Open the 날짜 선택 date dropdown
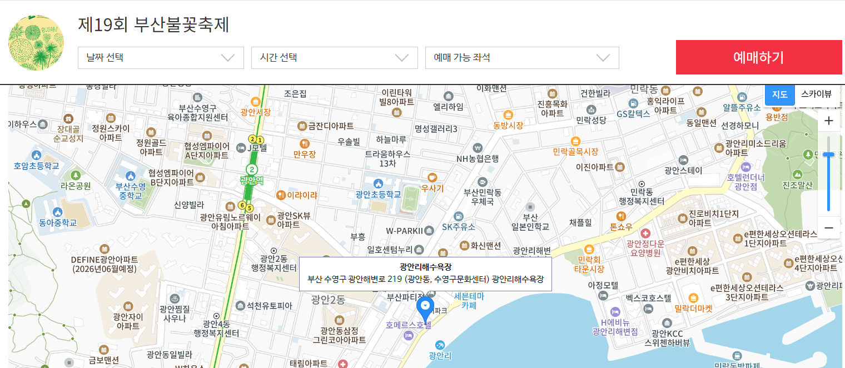The height and width of the screenshot is (368, 845). point(161,58)
